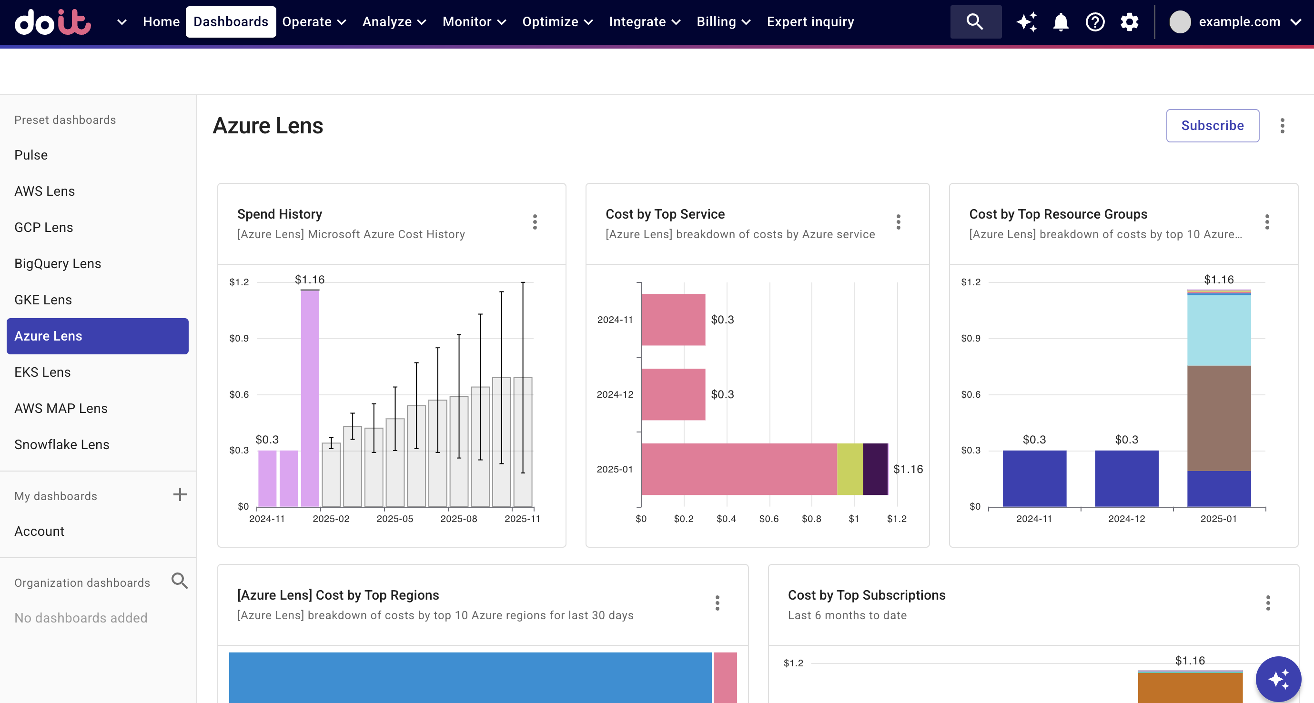Click the 'Preset dashboards' heading
Screen dimensions: 1314x703
pos(65,120)
